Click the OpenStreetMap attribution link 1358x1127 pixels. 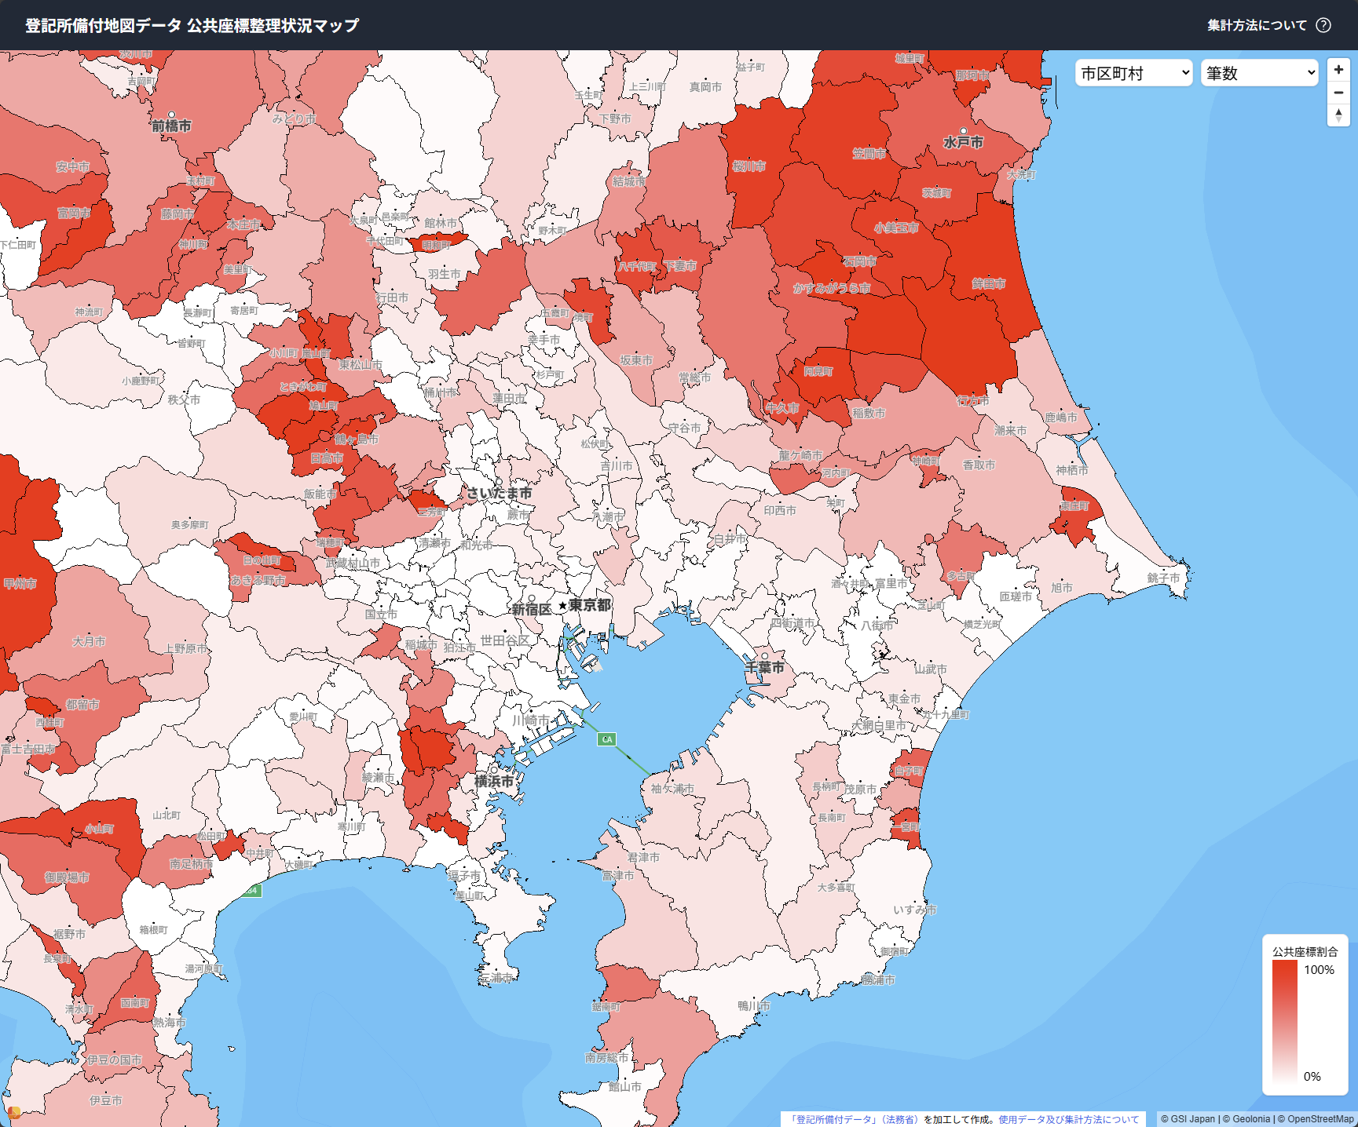point(1320,1119)
